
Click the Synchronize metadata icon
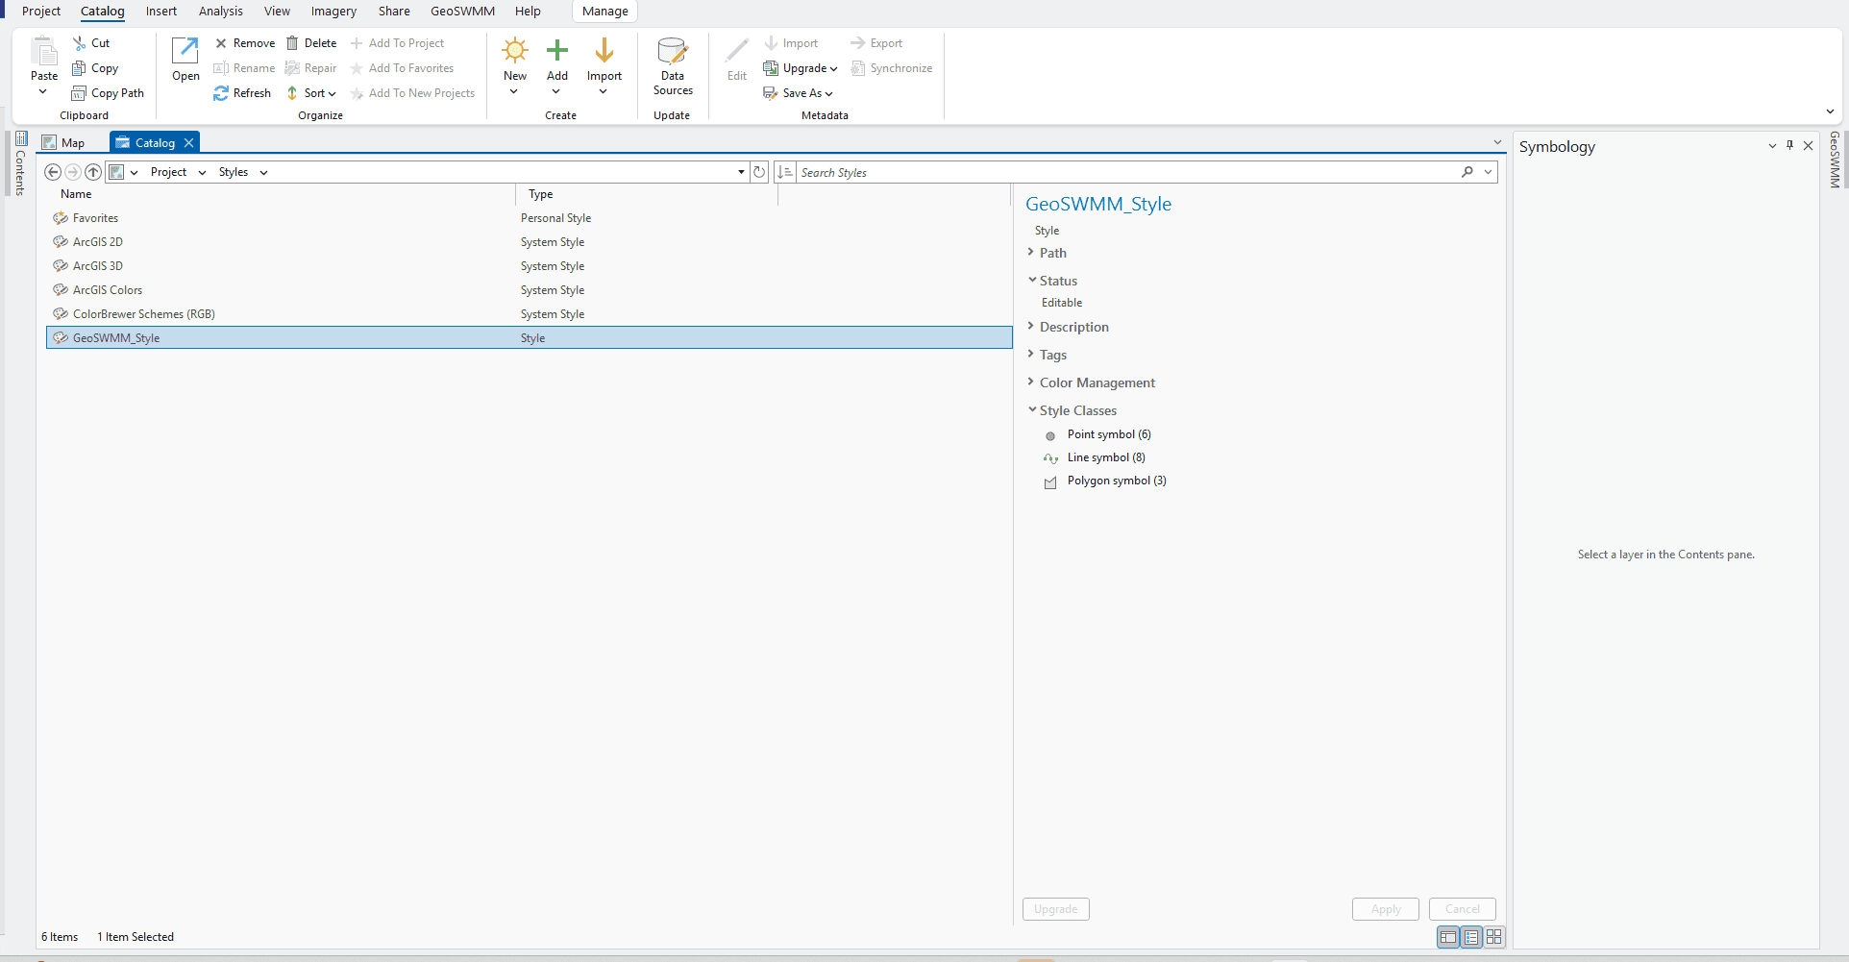click(x=891, y=67)
